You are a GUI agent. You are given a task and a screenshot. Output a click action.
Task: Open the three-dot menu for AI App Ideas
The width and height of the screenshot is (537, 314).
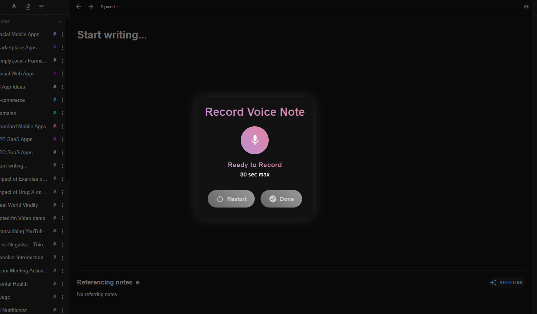click(62, 87)
